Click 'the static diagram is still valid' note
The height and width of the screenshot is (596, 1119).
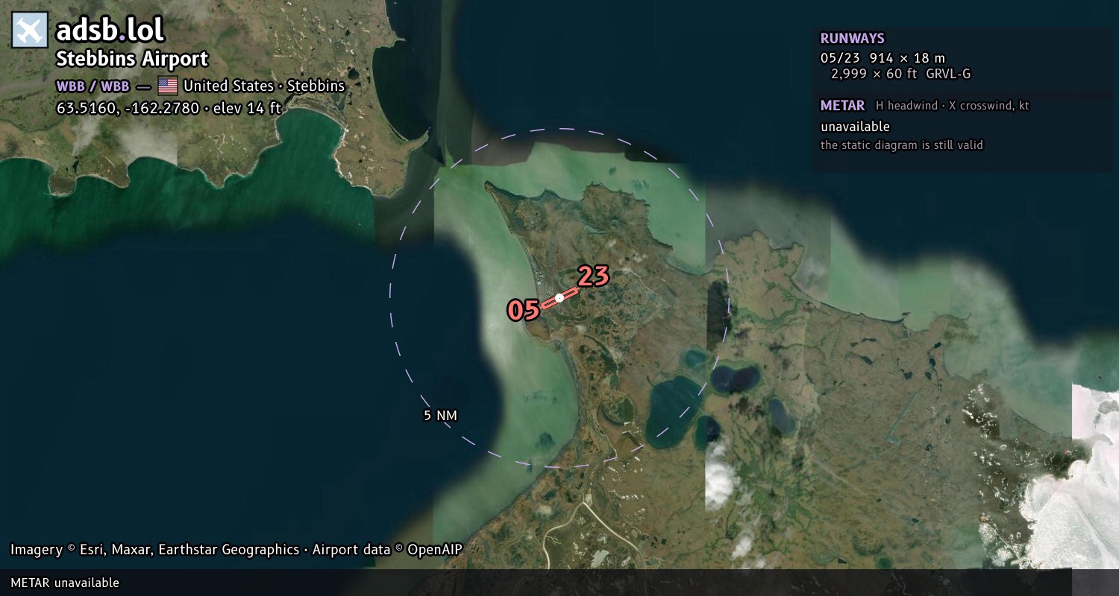click(901, 145)
